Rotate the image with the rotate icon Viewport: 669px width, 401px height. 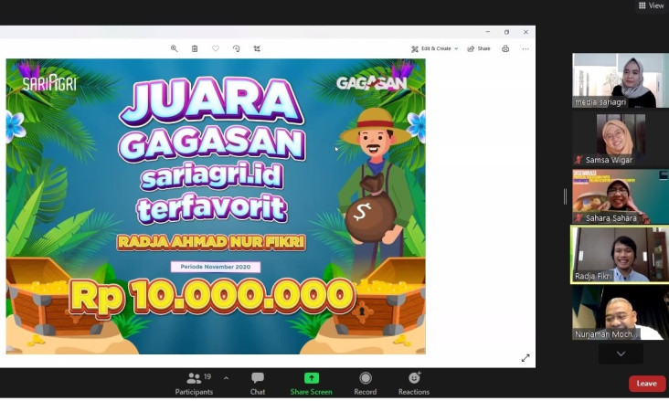(x=237, y=48)
